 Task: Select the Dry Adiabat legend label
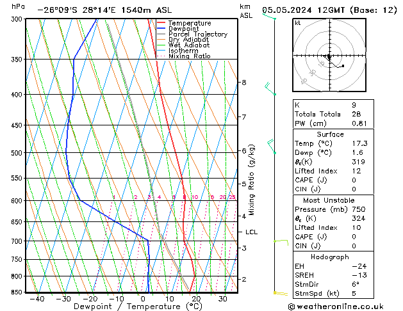(x=188, y=40)
